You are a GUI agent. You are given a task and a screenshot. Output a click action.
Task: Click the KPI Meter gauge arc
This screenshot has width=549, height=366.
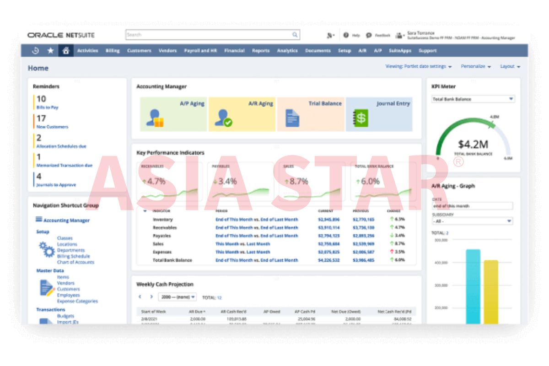(x=474, y=136)
